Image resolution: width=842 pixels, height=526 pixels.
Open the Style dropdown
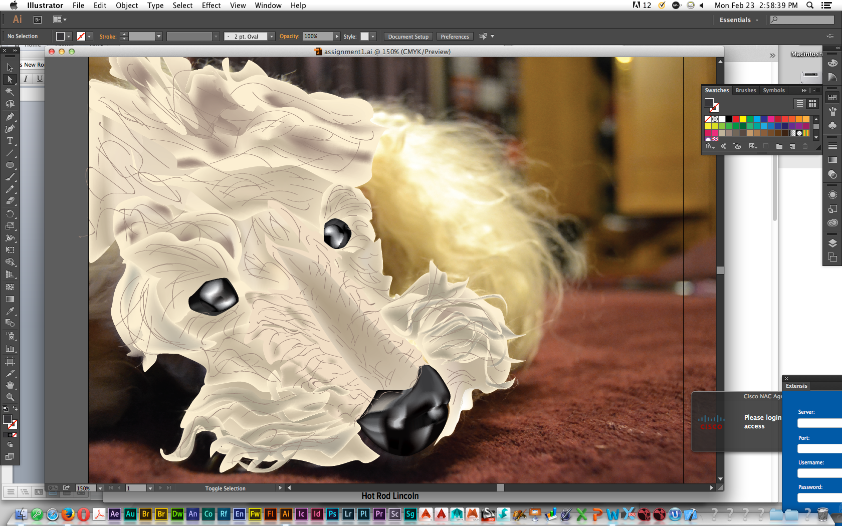pos(373,36)
